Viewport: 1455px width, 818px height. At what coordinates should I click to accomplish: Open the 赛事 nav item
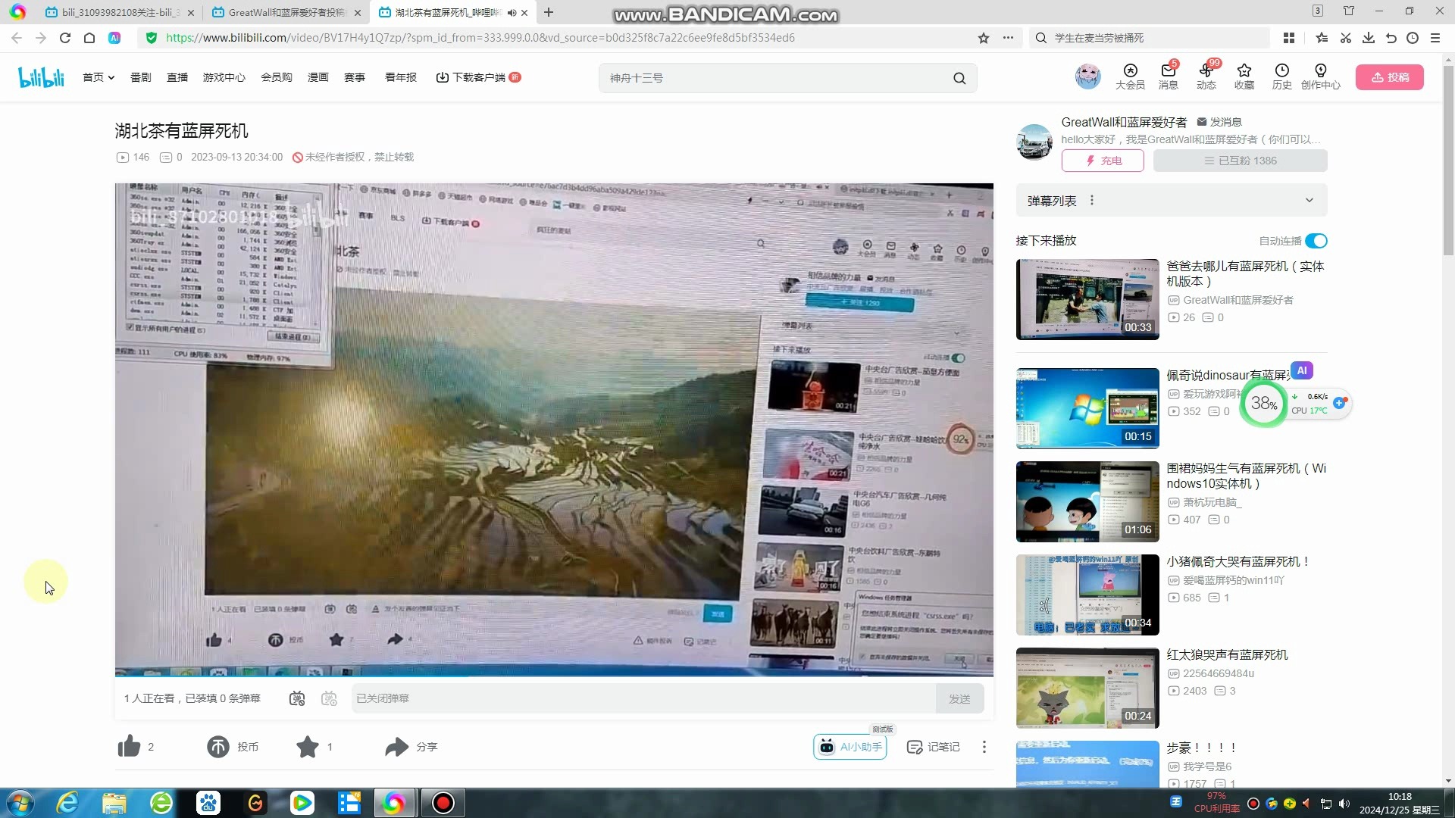click(355, 77)
